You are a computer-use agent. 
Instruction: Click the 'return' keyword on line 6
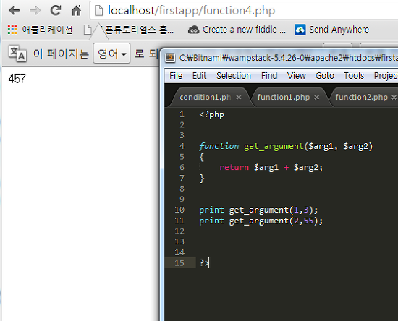[x=234, y=167]
